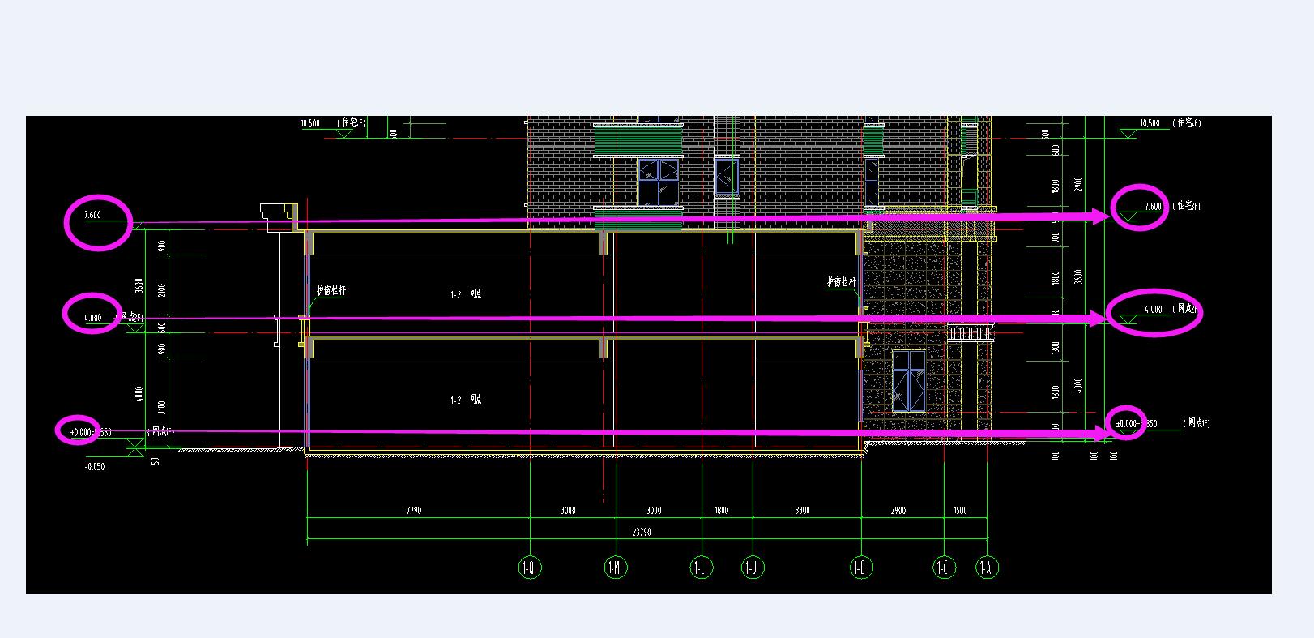The width and height of the screenshot is (1314, 638).
Task: Click the lower '1-2 网点' room label
Action: click(x=466, y=400)
